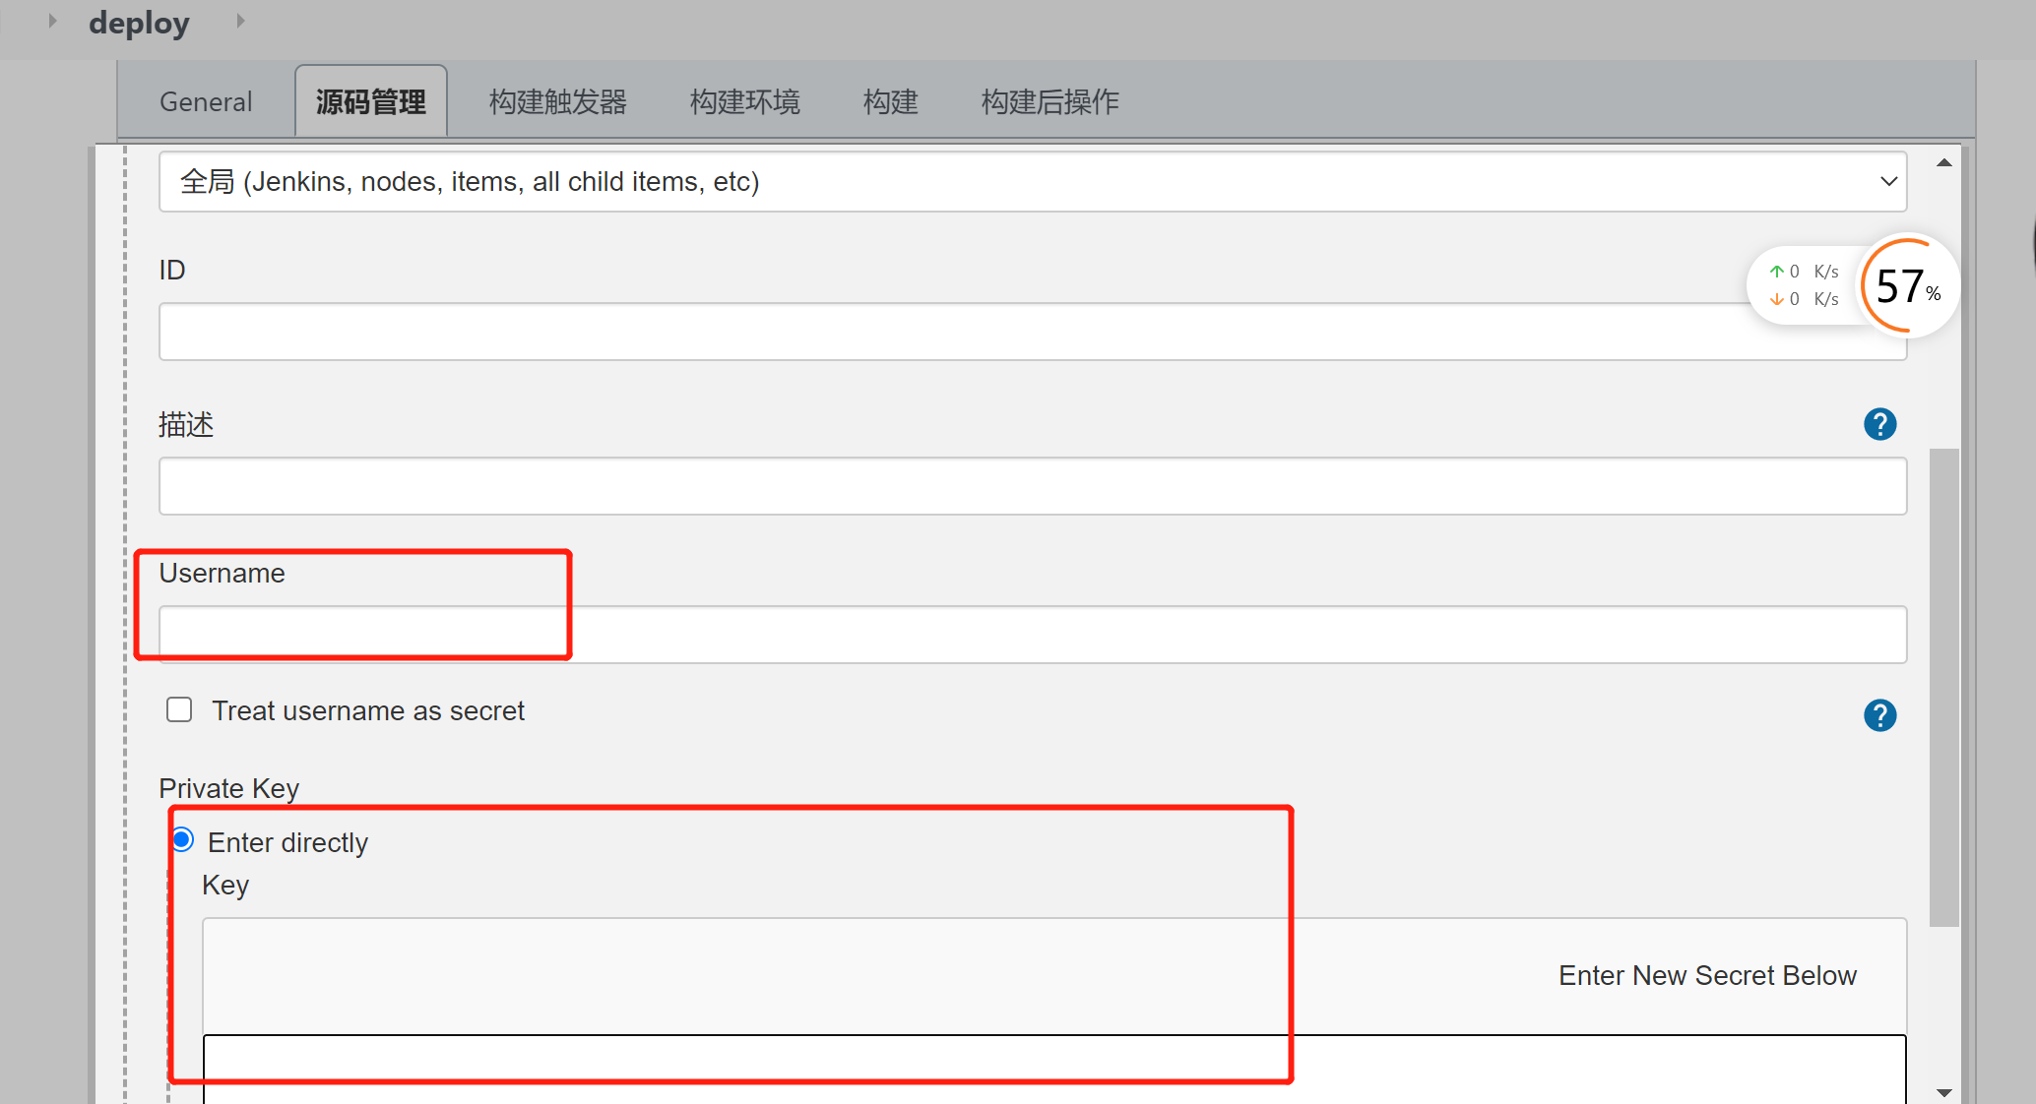Click the scrollbar down arrow

tap(1944, 1092)
